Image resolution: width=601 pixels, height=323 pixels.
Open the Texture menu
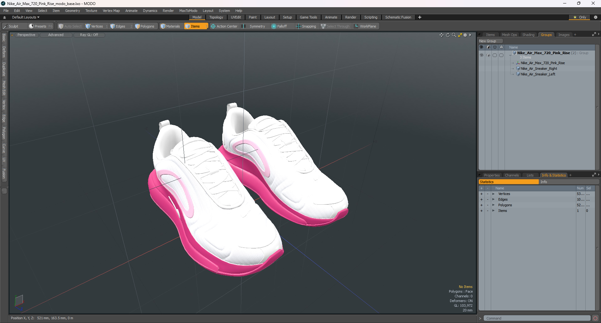tap(91, 11)
